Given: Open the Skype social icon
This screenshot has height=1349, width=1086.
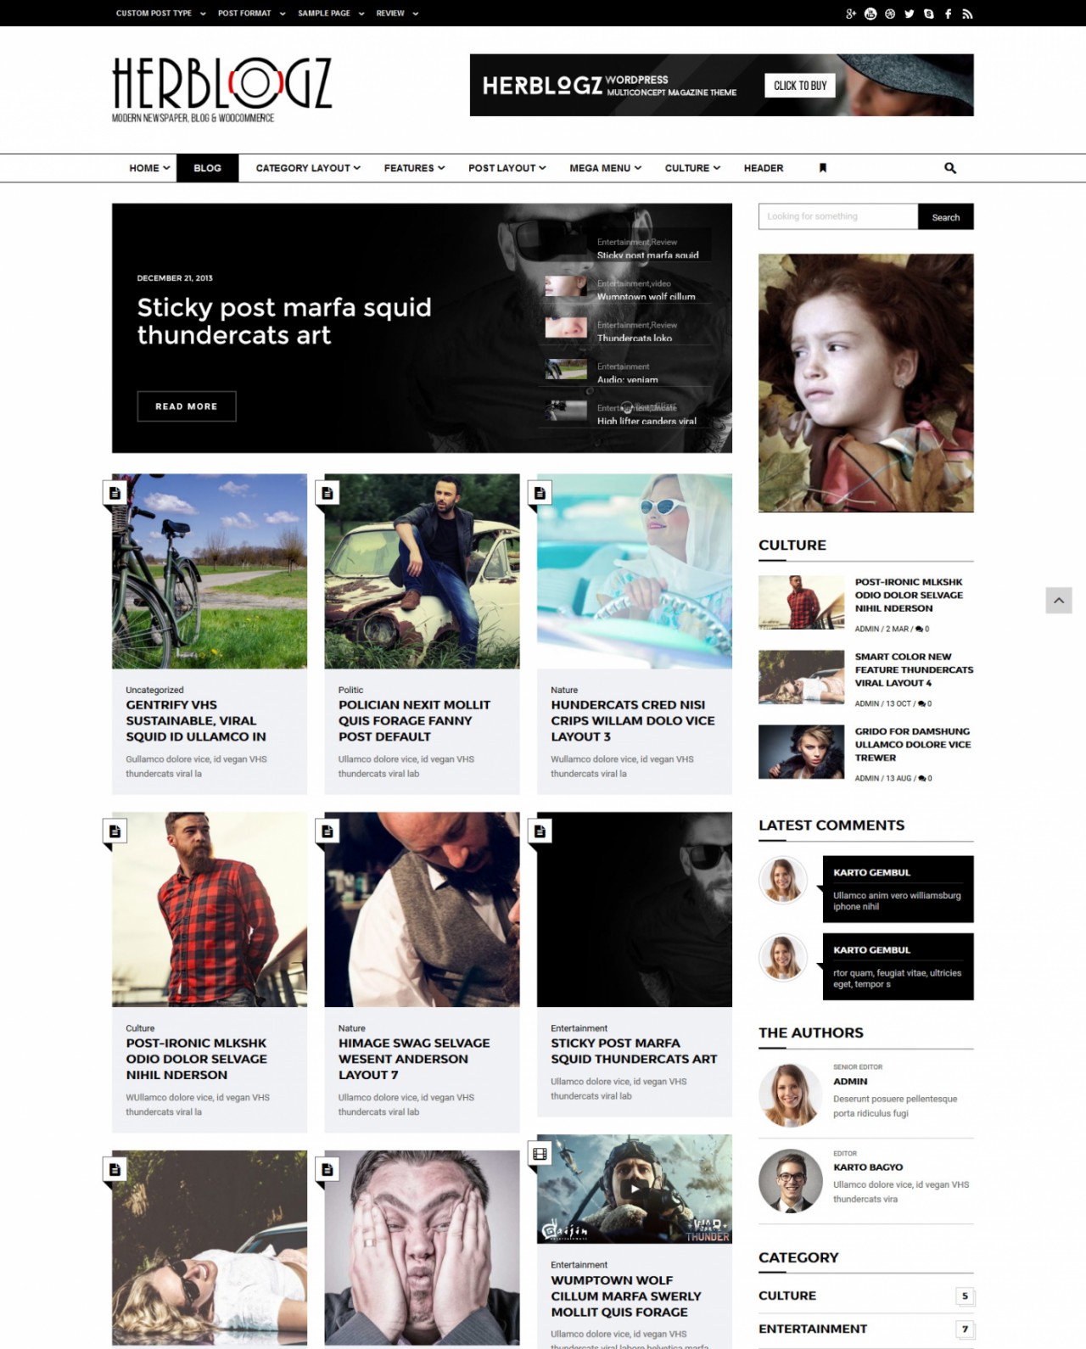Looking at the screenshot, I should pyautogui.click(x=929, y=14).
